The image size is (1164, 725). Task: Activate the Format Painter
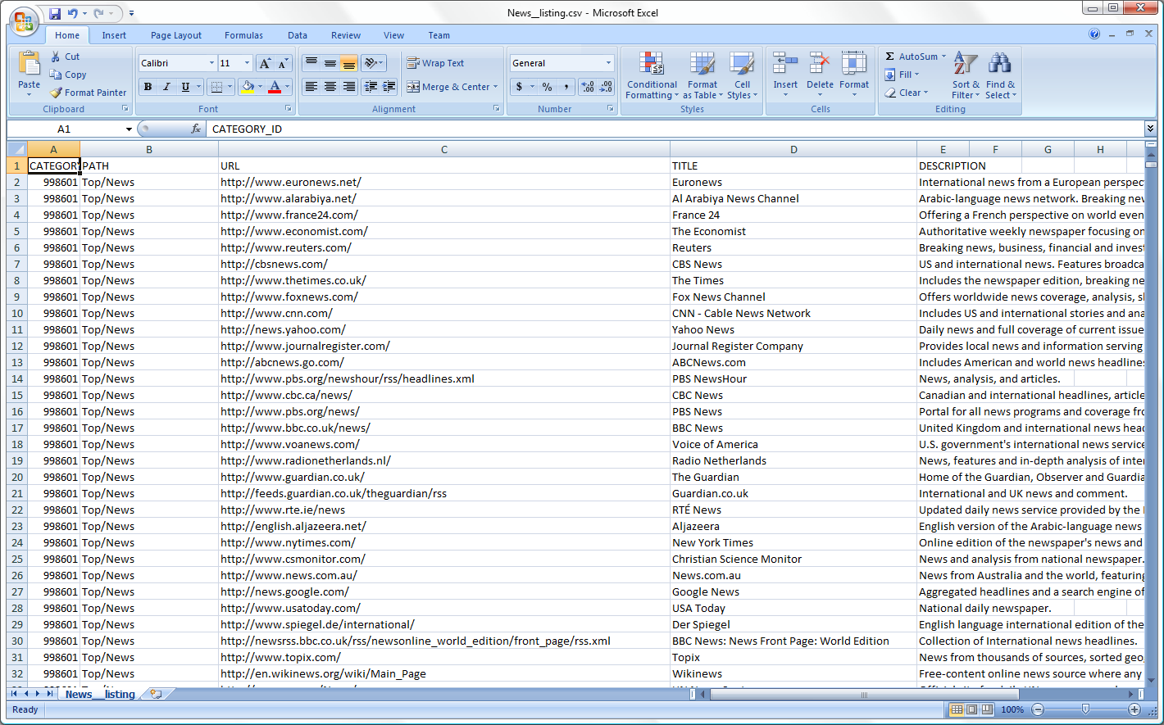88,93
